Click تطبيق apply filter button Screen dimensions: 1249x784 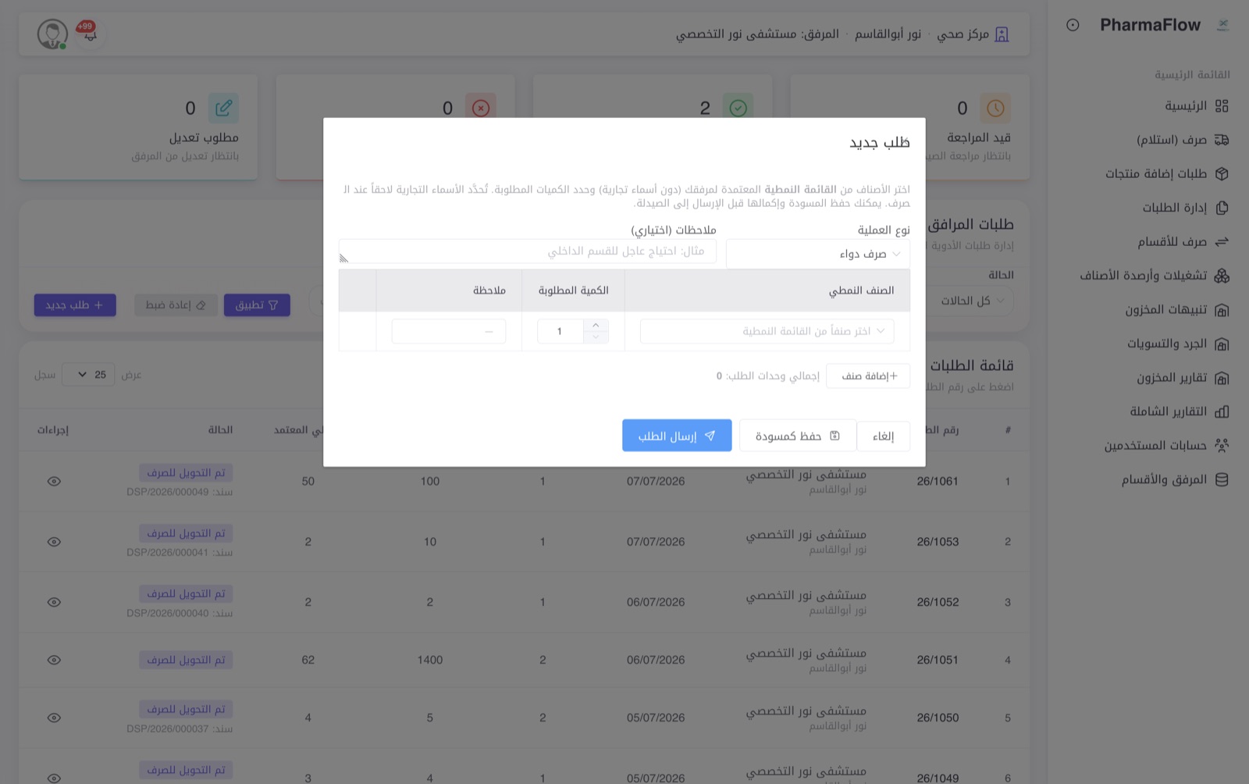[x=257, y=305]
